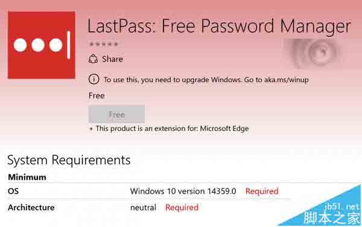Click the LastPass red logo tile
The image size is (362, 227).
point(41,45)
